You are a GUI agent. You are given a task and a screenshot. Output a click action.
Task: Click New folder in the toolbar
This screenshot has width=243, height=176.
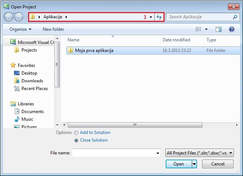53,29
